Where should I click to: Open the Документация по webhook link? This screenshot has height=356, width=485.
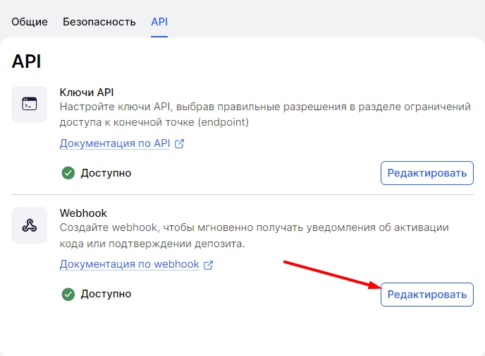[129, 265]
